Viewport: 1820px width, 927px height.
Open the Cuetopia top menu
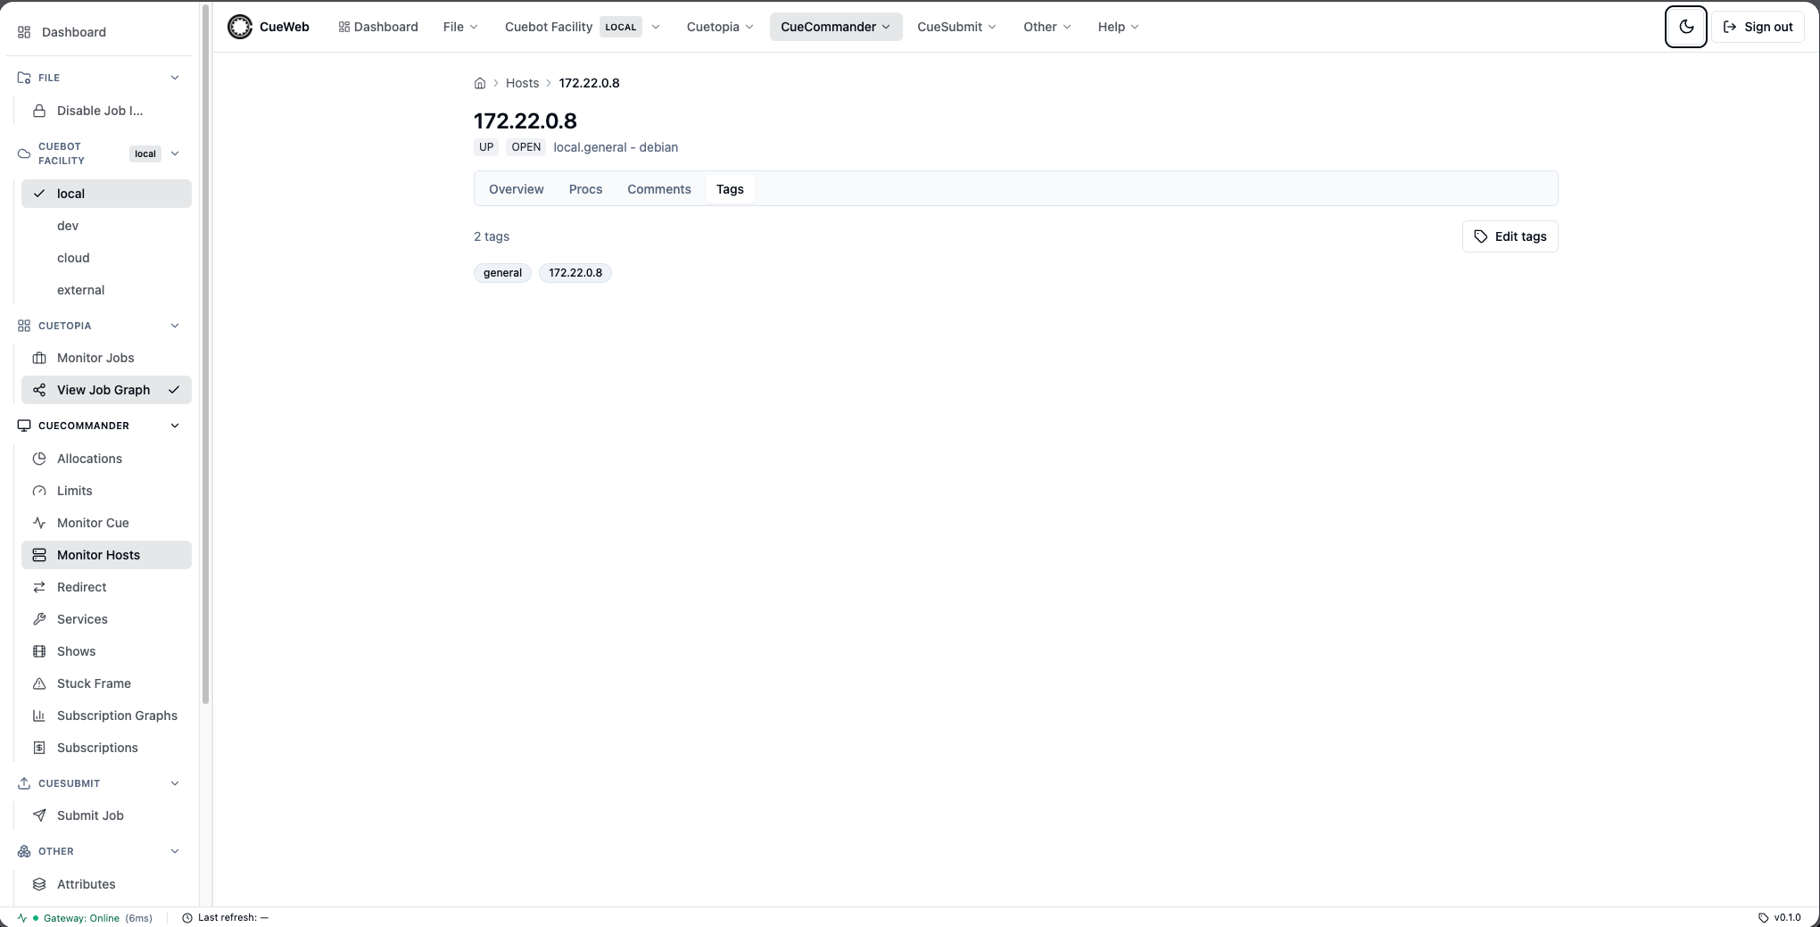tap(720, 27)
